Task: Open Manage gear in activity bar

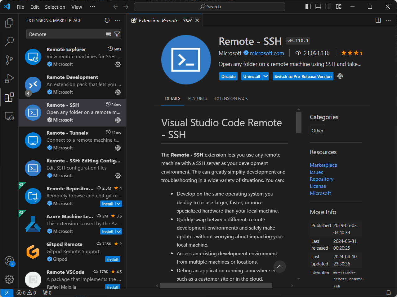Action: 9,279
